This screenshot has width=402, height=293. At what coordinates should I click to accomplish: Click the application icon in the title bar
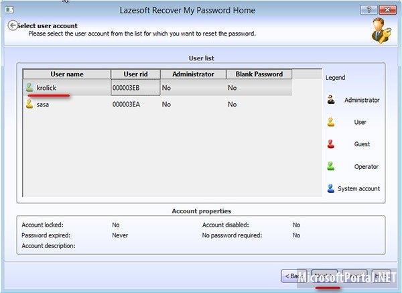click(x=9, y=10)
